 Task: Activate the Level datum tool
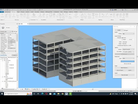111,15
